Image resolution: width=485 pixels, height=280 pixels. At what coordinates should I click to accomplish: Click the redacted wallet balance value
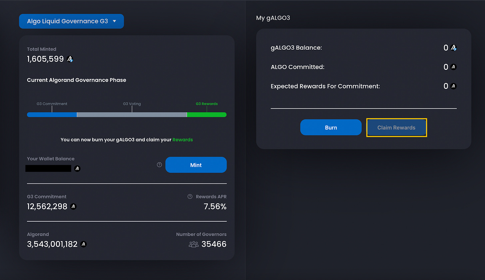point(48,168)
